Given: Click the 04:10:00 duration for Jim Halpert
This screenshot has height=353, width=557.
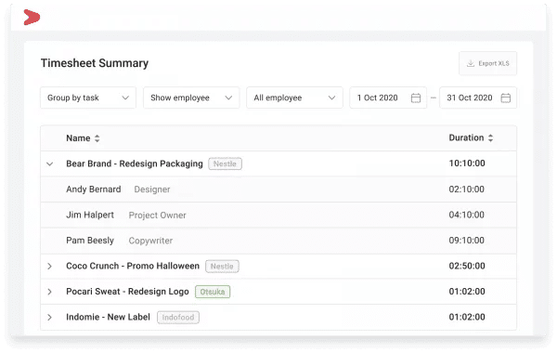Looking at the screenshot, I should (466, 215).
